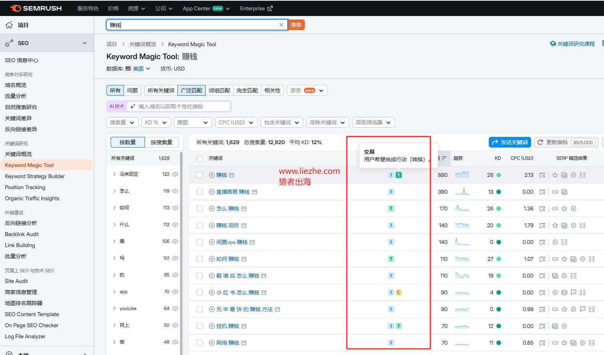Screen dimensions: 604x355
Task: Click the T intent badge in 如何 赚钱 row
Action: click(391, 259)
